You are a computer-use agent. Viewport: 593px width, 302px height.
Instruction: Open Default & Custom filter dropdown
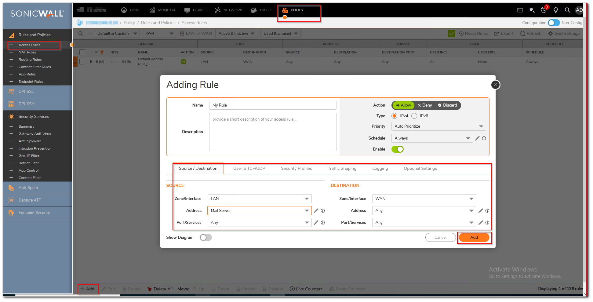pos(117,34)
